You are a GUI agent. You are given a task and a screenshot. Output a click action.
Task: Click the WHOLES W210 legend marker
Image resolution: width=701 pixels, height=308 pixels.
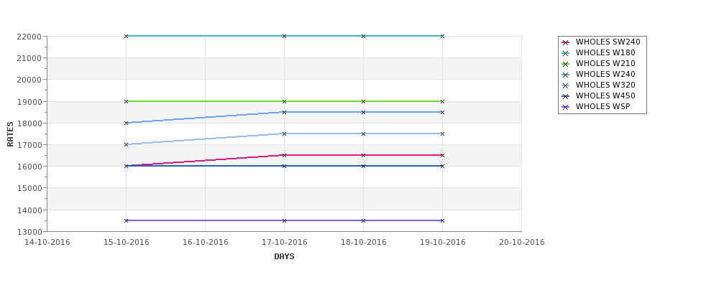click(x=566, y=64)
